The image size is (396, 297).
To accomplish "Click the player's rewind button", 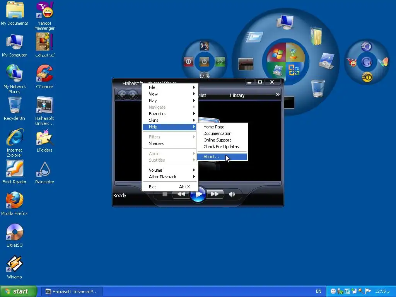I will pyautogui.click(x=181, y=194).
